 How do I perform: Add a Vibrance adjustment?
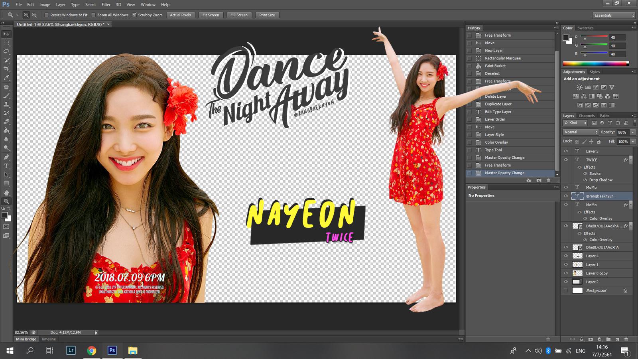[x=612, y=87]
